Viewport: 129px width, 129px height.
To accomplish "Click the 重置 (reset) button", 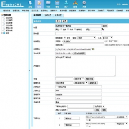I will click(65, 21).
